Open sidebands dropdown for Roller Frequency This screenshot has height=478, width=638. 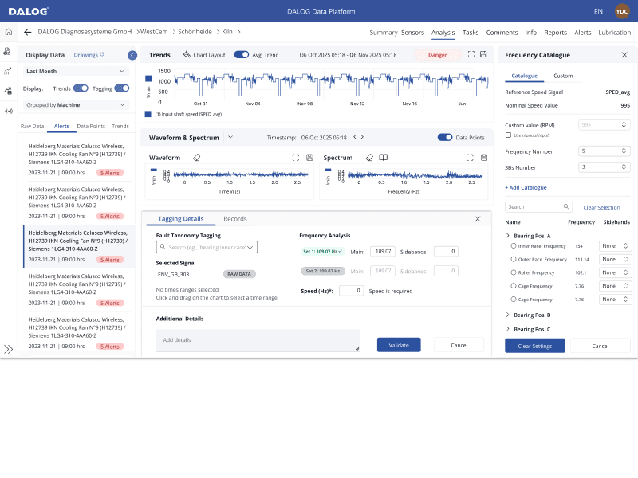tap(615, 272)
